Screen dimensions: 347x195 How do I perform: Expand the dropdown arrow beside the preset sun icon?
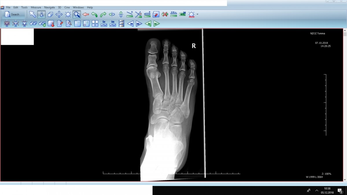(198, 14)
